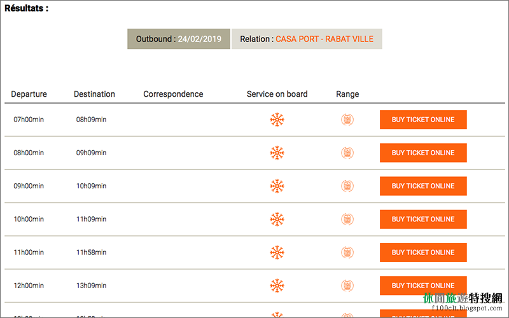This screenshot has width=509, height=318.
Task: Click arrival time 11h58min
Action: [91, 252]
